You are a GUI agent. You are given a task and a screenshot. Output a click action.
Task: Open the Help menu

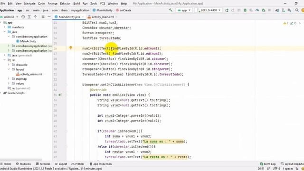point(124,3)
